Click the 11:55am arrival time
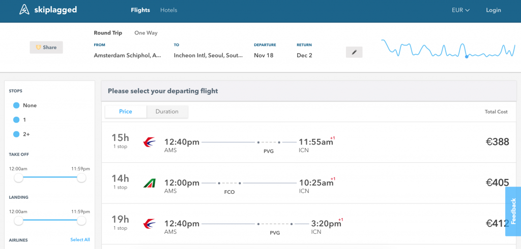 point(315,142)
